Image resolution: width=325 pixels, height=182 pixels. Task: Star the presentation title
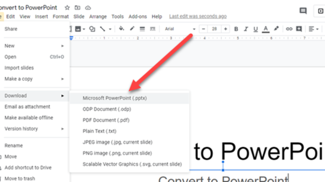67,8
